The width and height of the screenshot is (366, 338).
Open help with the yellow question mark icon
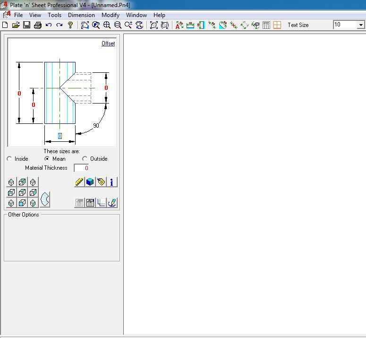click(70, 25)
